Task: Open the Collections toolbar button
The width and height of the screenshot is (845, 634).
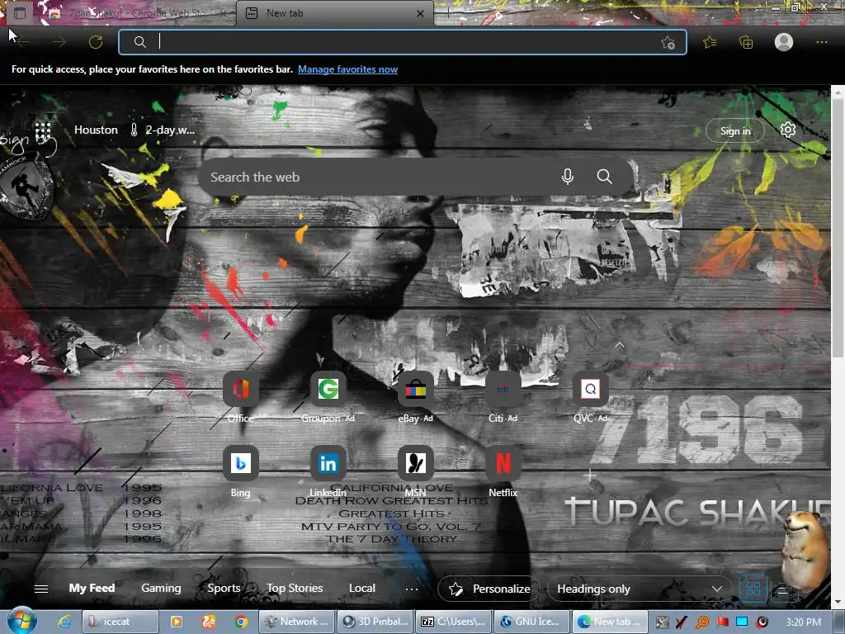Action: 746,42
